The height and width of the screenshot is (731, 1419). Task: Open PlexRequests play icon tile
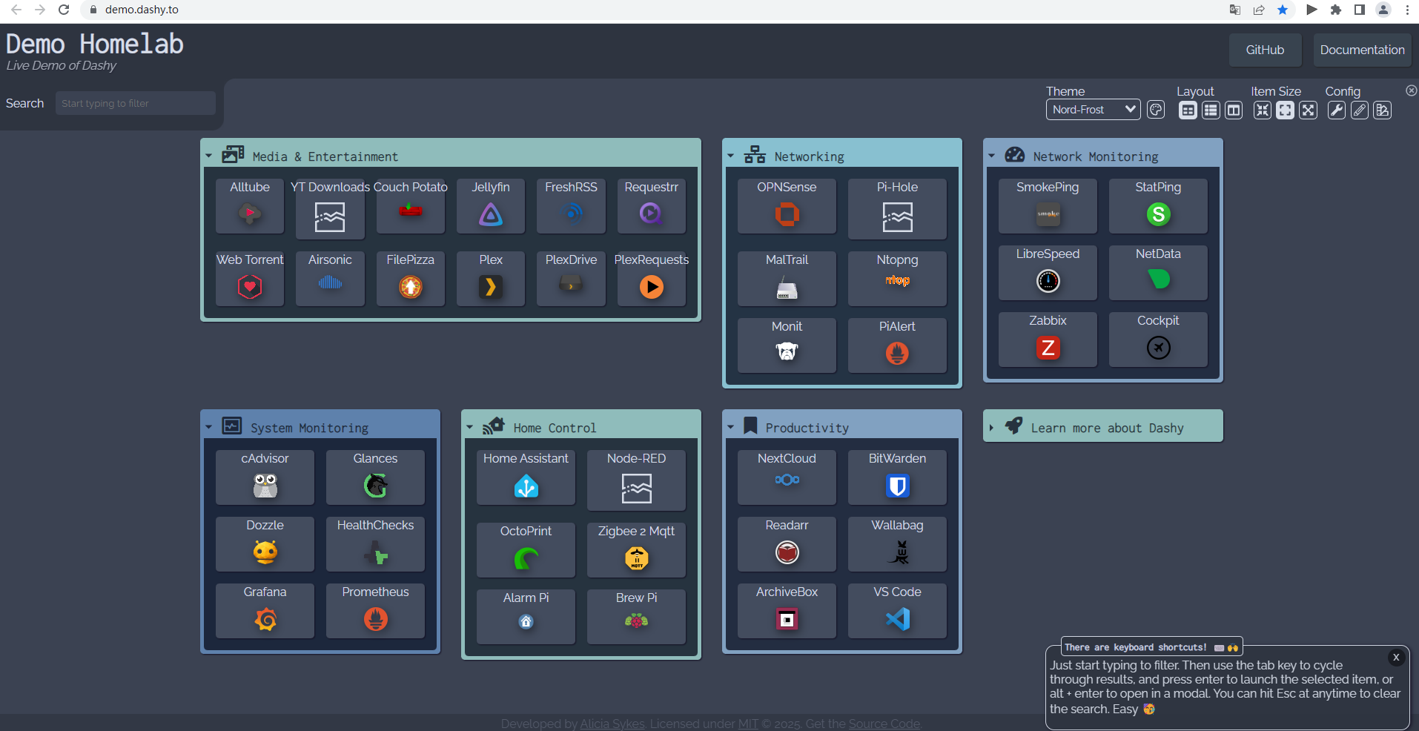(x=651, y=278)
